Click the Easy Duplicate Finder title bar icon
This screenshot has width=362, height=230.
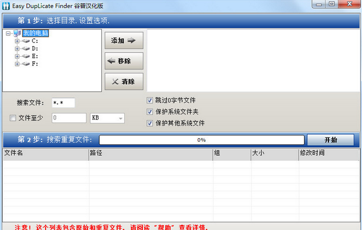point(6,6)
